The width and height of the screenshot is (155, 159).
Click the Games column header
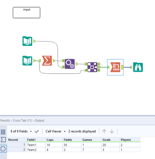coord(91,140)
